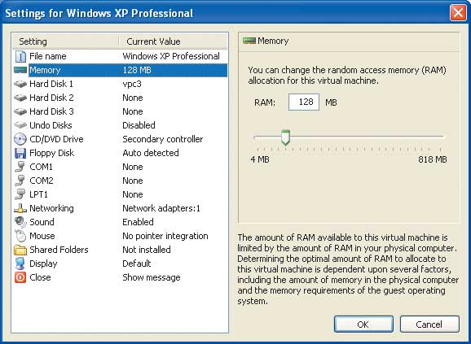Click the RAM slider thumb

pyautogui.click(x=286, y=137)
